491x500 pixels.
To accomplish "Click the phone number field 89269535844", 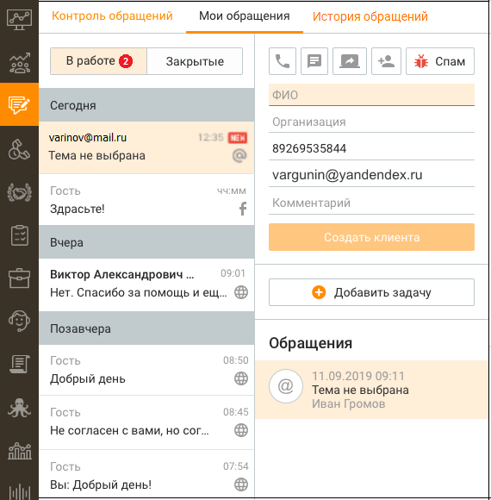I will point(371,148).
